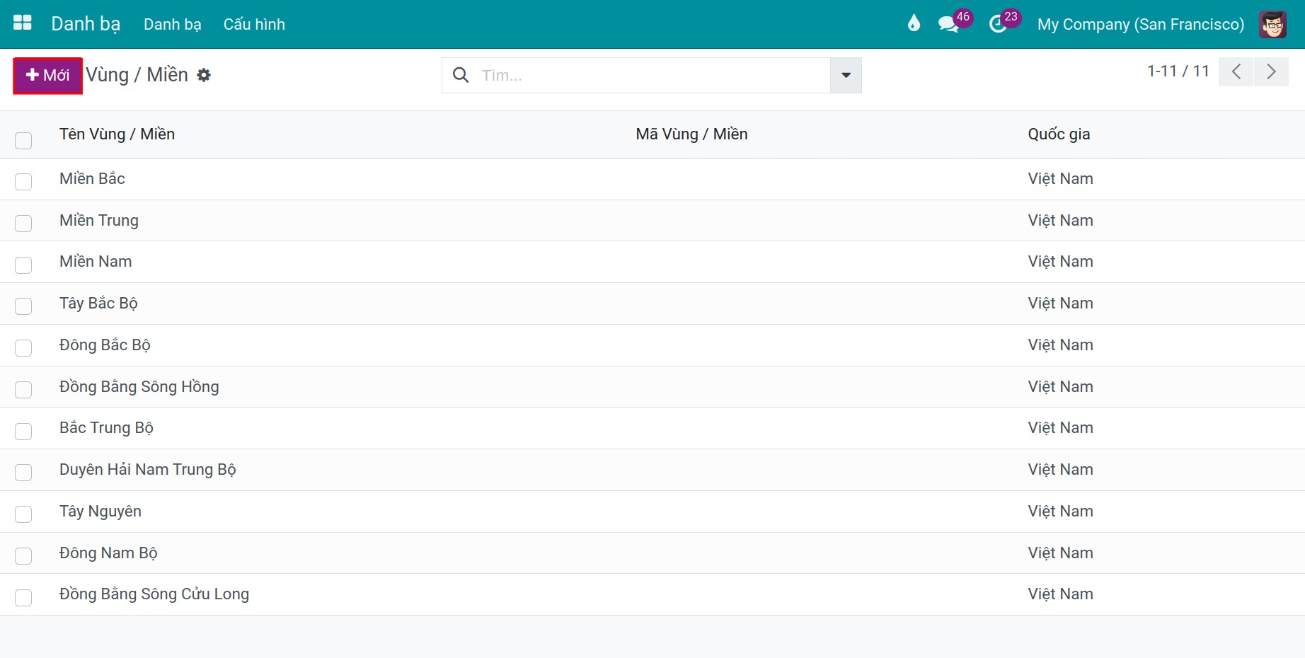The image size is (1305, 658).
Task: Expand the search filter options dropdown
Action: click(846, 75)
